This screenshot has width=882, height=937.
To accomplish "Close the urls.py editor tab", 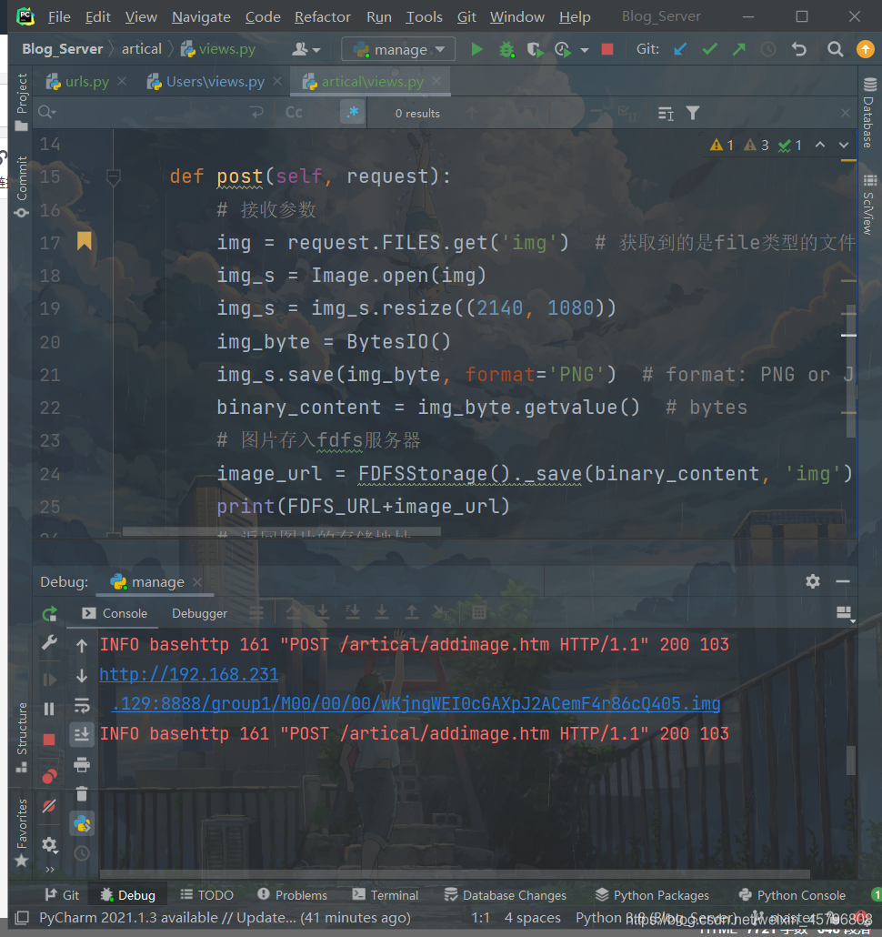I will [122, 81].
